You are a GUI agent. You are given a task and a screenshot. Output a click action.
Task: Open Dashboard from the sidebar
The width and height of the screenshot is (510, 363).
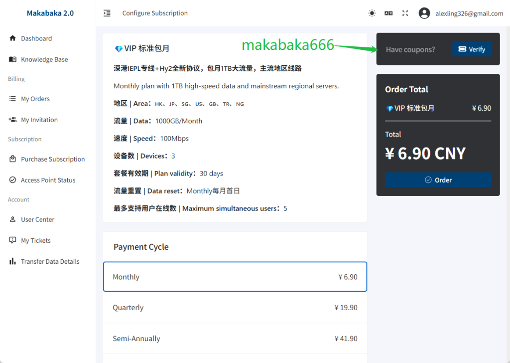coord(36,38)
